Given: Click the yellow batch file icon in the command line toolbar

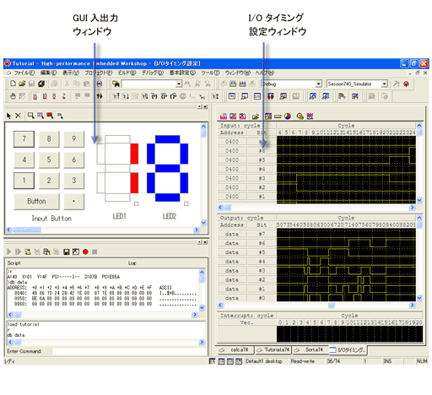Looking at the screenshot, I should click(28, 252).
